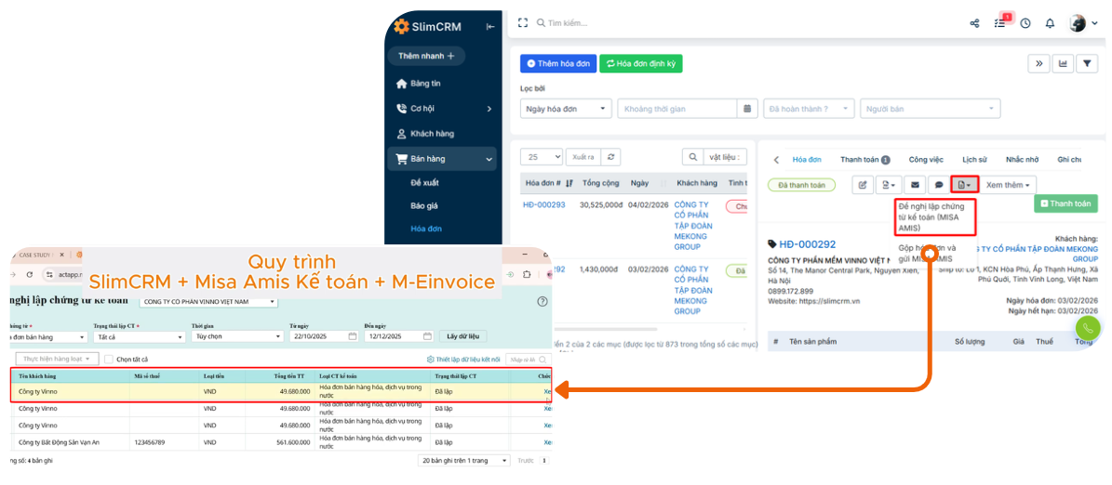
Task: Sort by the Hóa đơn # column icon
Action: (x=569, y=183)
